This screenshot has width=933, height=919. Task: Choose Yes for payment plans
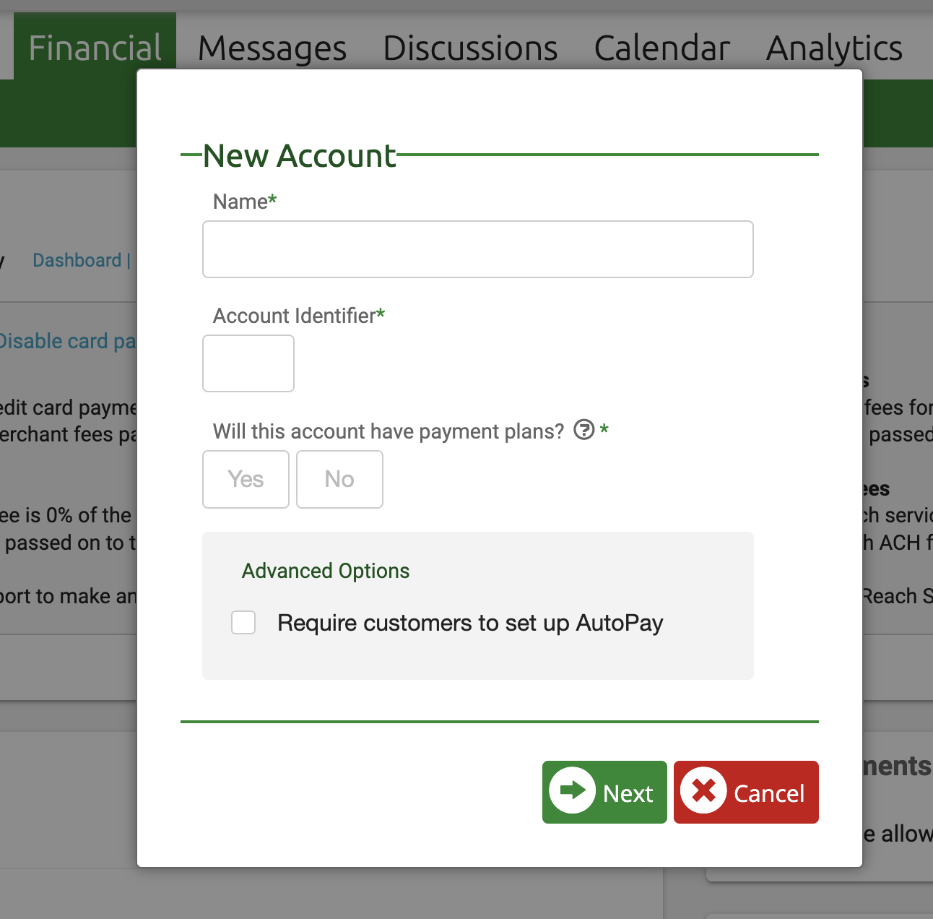click(246, 479)
